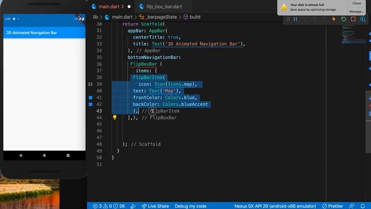Click the lib breadcrumb
This screenshot has height=209, width=371.
(x=95, y=17)
